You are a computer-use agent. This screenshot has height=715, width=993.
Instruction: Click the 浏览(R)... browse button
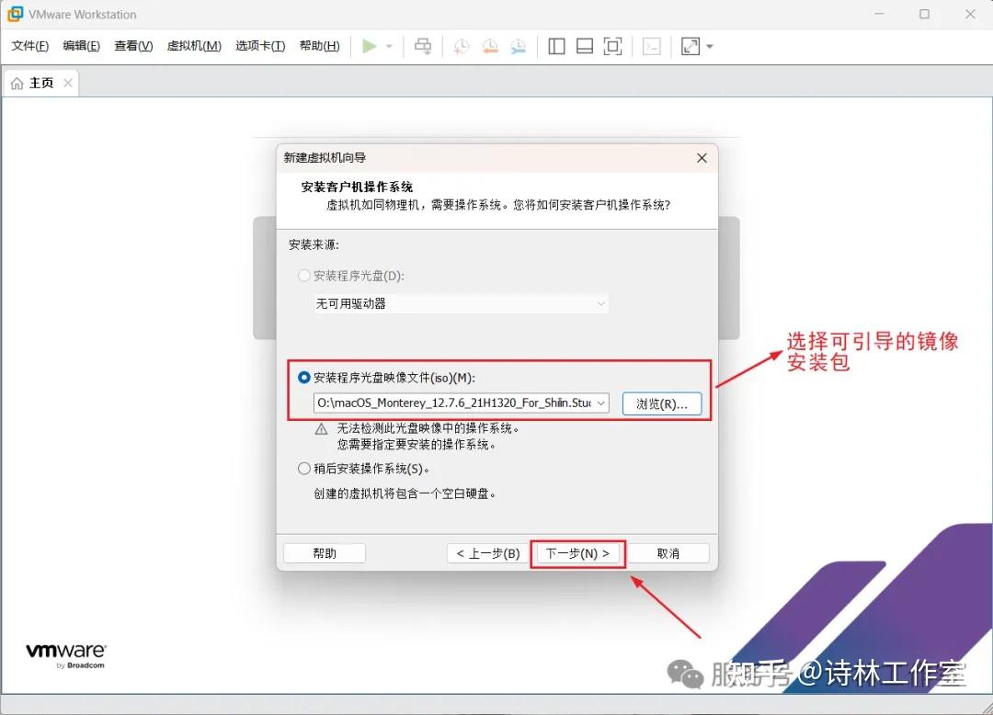661,403
